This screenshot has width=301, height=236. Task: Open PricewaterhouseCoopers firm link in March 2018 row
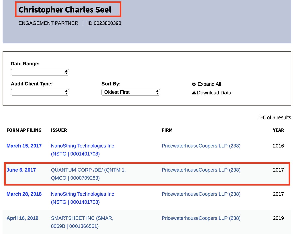[201, 194]
